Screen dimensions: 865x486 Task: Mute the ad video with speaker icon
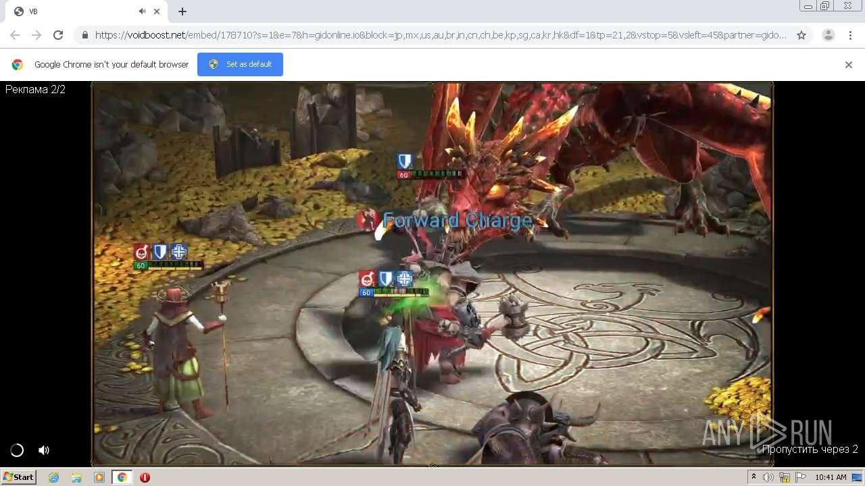point(44,450)
